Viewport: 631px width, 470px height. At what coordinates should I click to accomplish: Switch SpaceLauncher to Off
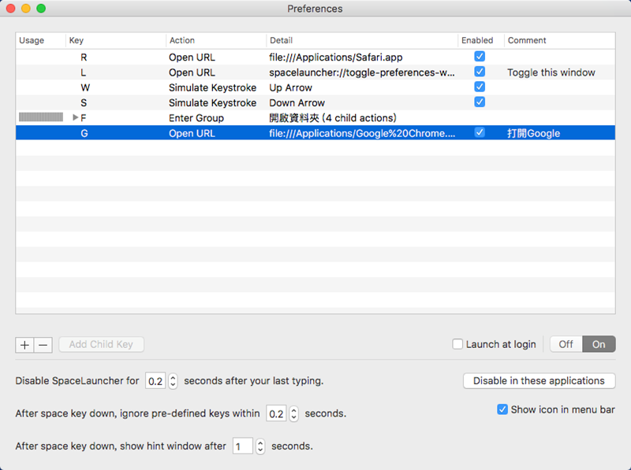pos(566,344)
